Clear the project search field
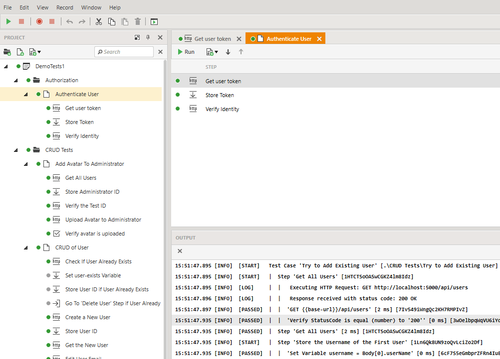The width and height of the screenshot is (500, 359). pos(160,52)
